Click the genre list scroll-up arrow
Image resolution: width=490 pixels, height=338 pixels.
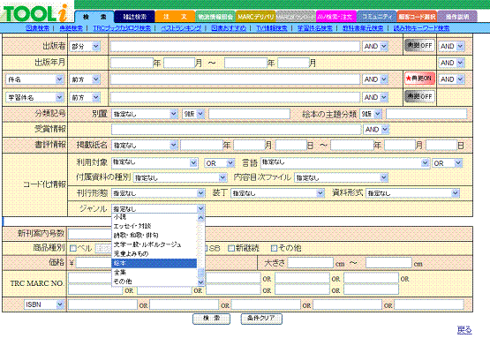tap(201, 217)
